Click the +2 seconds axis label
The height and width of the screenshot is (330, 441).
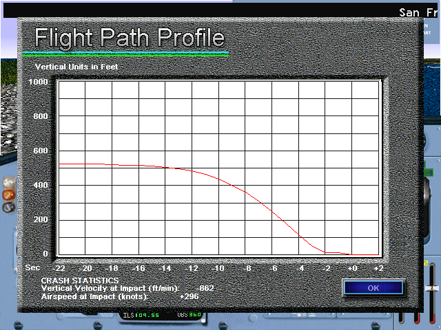pos(378,268)
